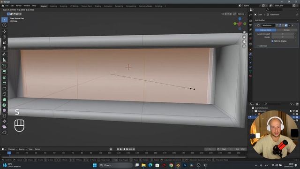This screenshot has width=300, height=169.
Task: Click the camera view viewport gizmo
Action: (244, 42)
